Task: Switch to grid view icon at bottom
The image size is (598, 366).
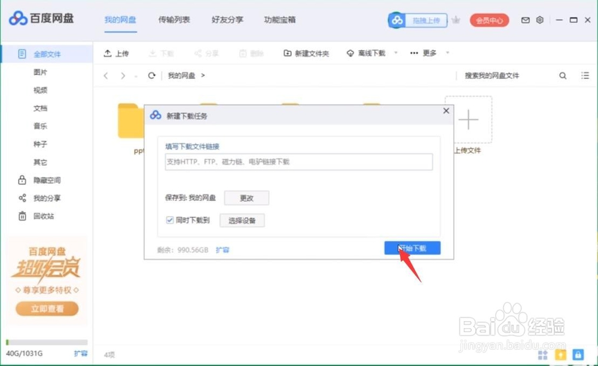Action: click(x=542, y=355)
